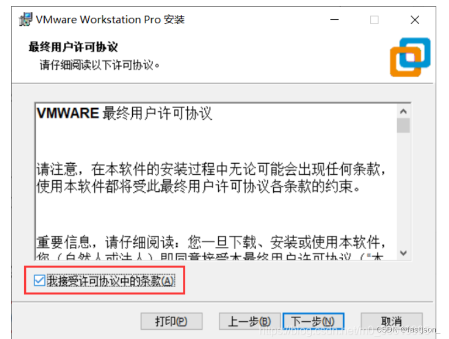Uncheck the 我接受许可协议中的条款 checkbox
Image resolution: width=449 pixels, height=339 pixels.
(40, 281)
